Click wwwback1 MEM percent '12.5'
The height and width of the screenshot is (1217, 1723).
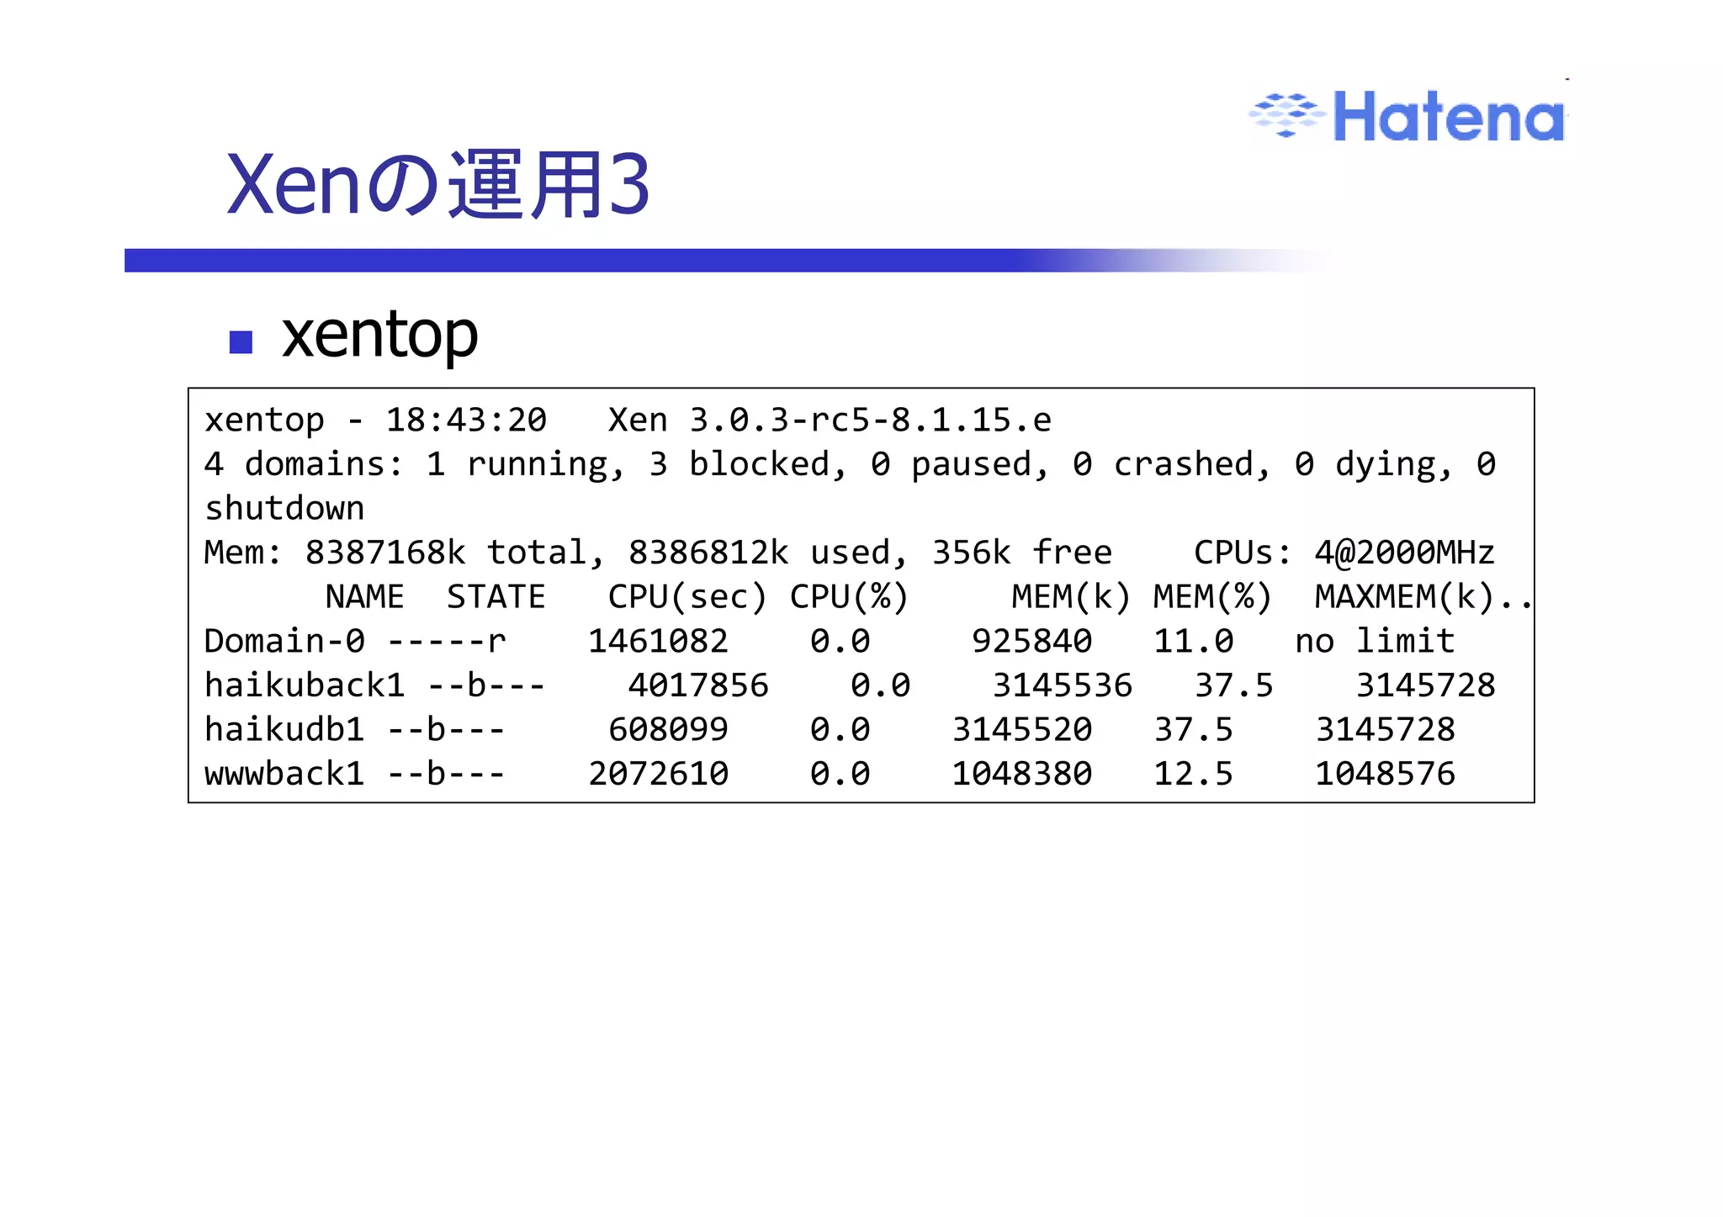tap(1193, 774)
